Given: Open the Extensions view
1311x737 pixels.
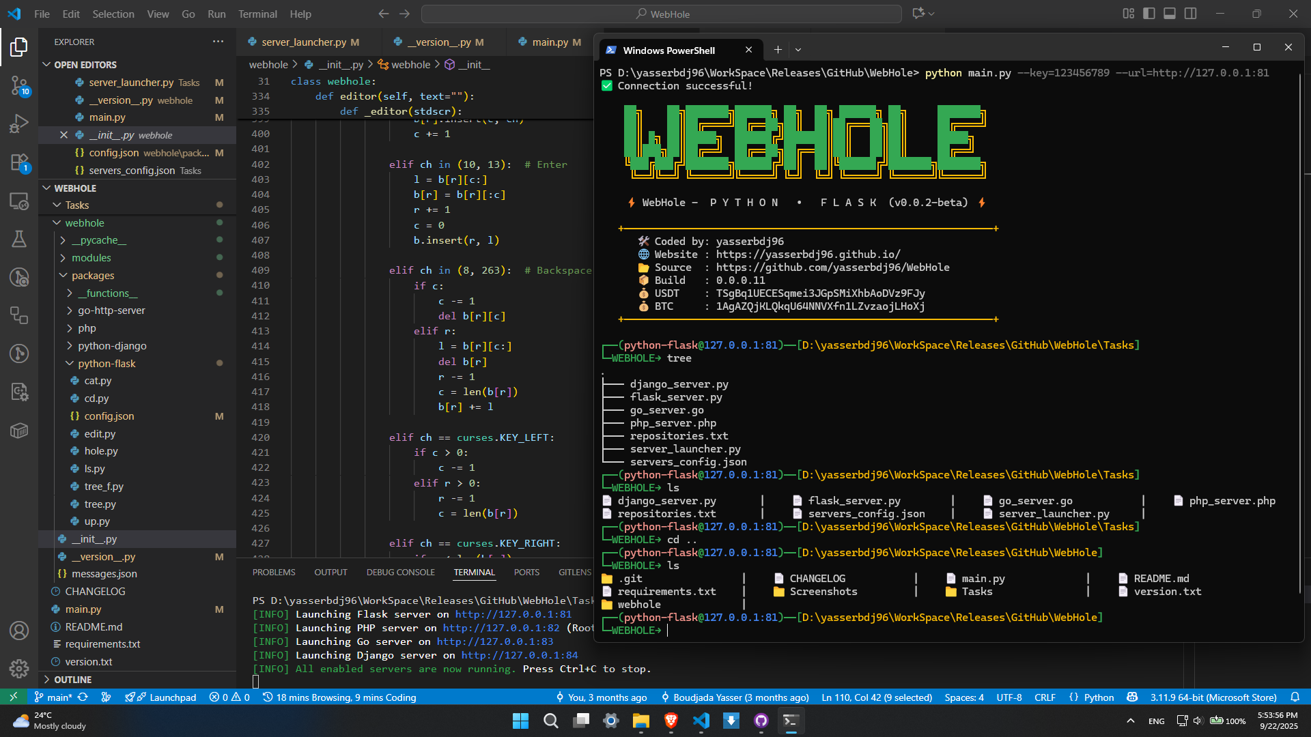Looking at the screenshot, I should point(19,162).
